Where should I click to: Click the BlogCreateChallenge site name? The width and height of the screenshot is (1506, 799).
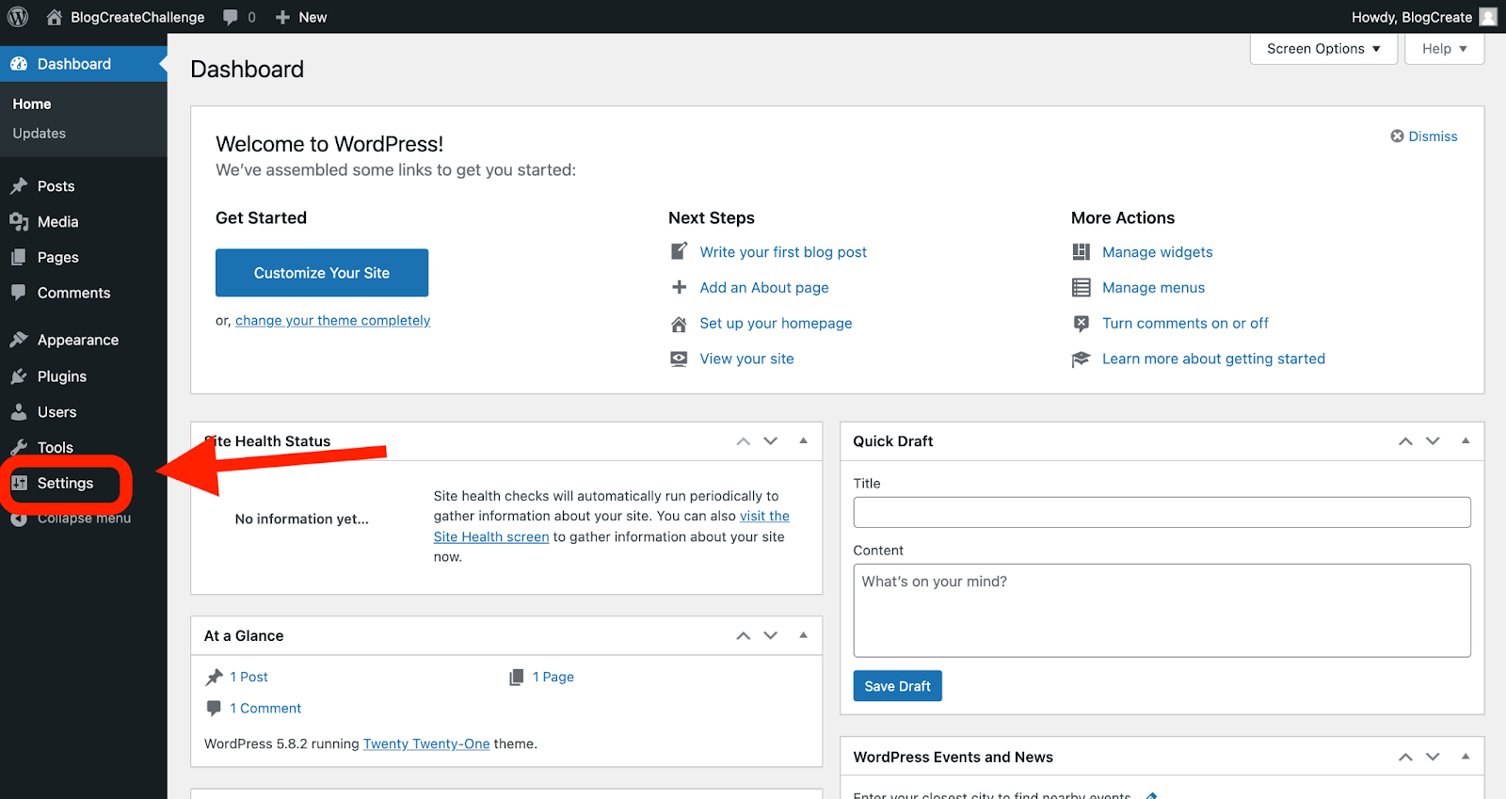[x=137, y=17]
